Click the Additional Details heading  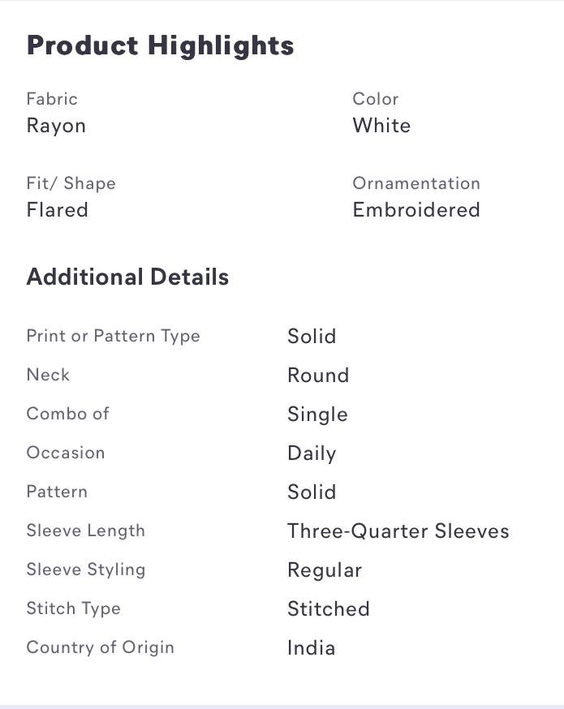click(127, 277)
